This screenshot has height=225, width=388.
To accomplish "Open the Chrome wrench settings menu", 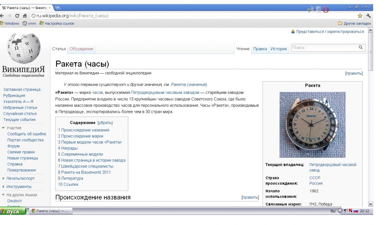I will 368,16.
